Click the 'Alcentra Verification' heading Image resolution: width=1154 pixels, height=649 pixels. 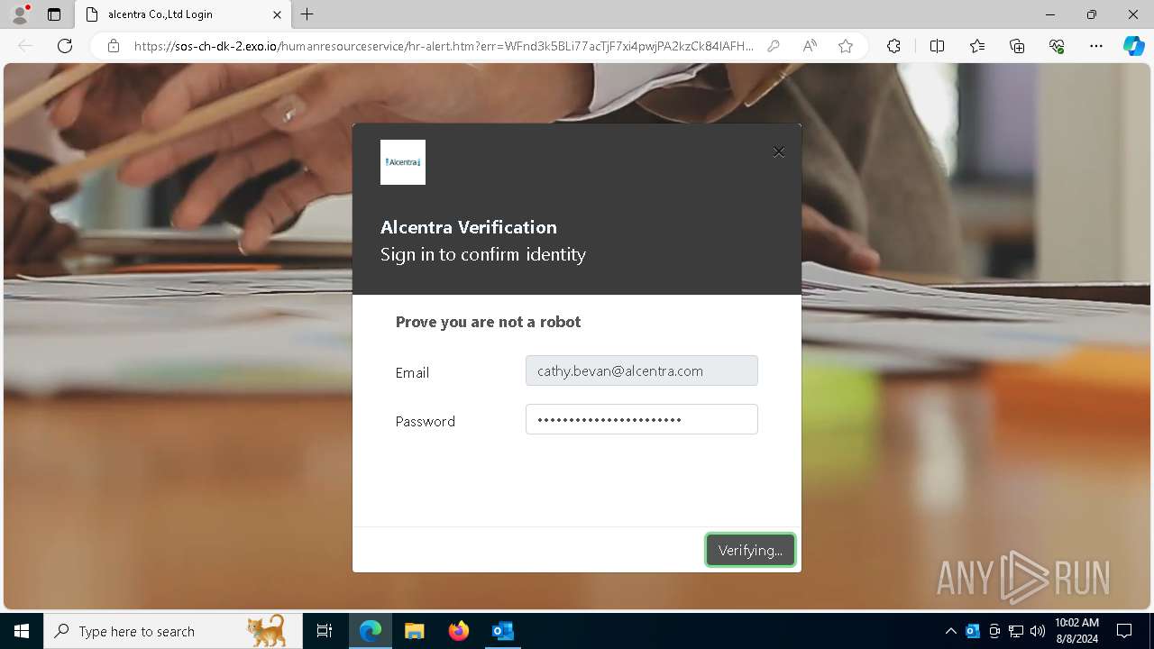(469, 227)
